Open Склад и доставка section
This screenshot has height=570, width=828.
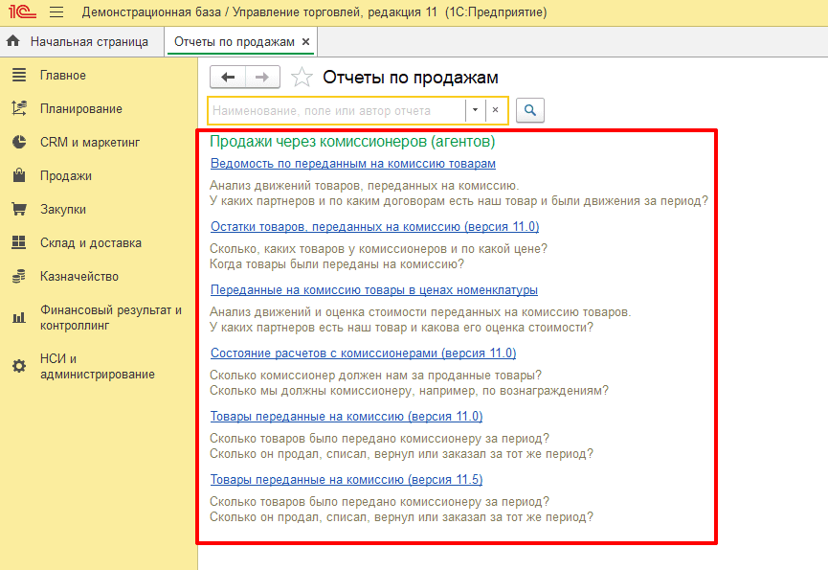90,243
